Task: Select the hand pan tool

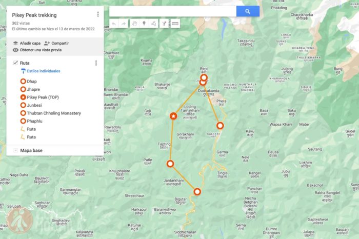Action: click(134, 24)
